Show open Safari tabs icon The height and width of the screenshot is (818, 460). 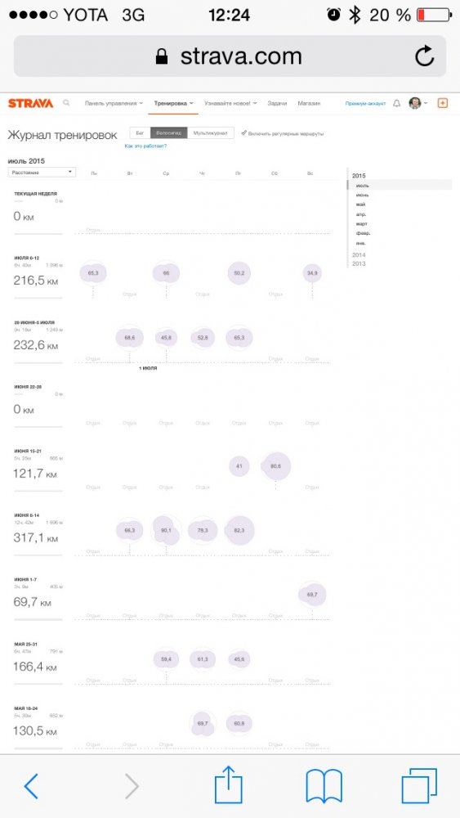tap(419, 785)
